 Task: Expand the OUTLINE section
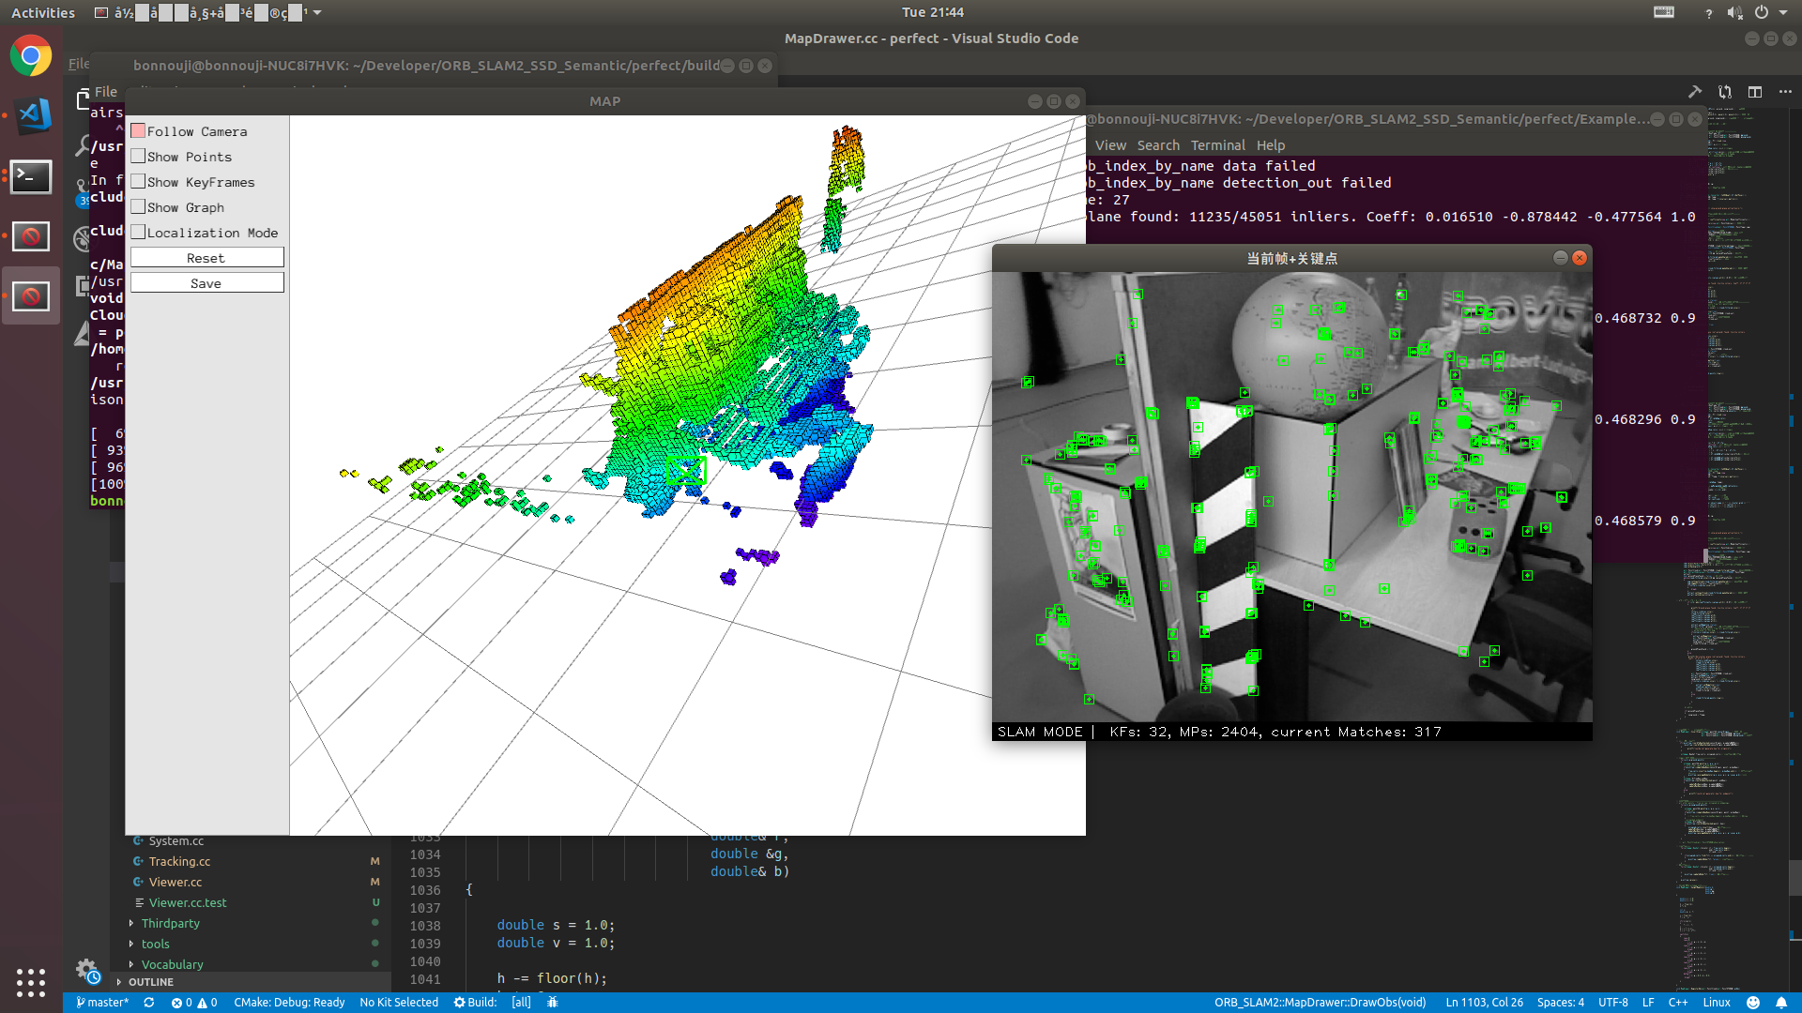pyautogui.click(x=150, y=982)
